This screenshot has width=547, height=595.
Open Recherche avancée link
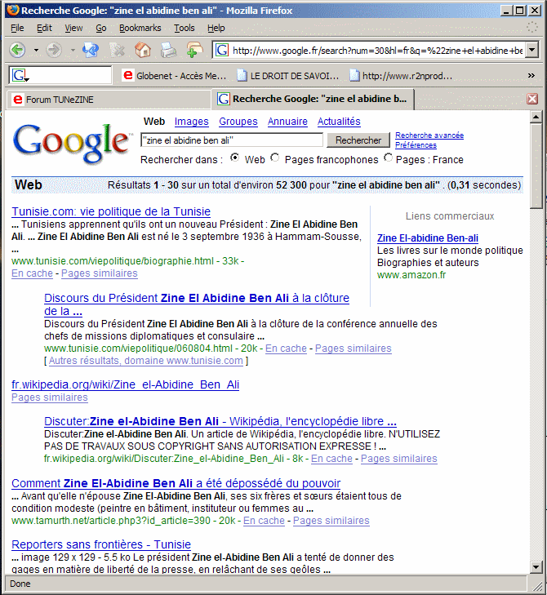(429, 135)
